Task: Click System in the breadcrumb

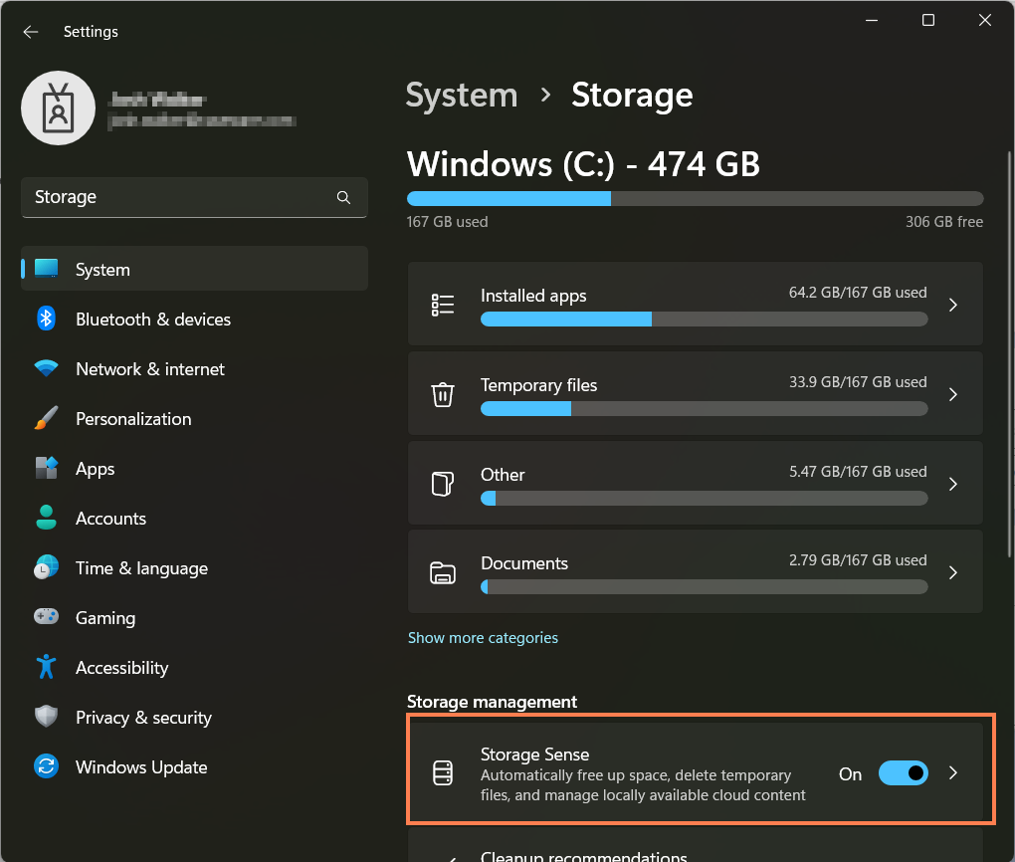Action: click(x=462, y=96)
